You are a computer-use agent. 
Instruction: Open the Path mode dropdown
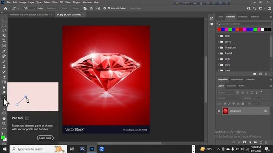pos(29,8)
